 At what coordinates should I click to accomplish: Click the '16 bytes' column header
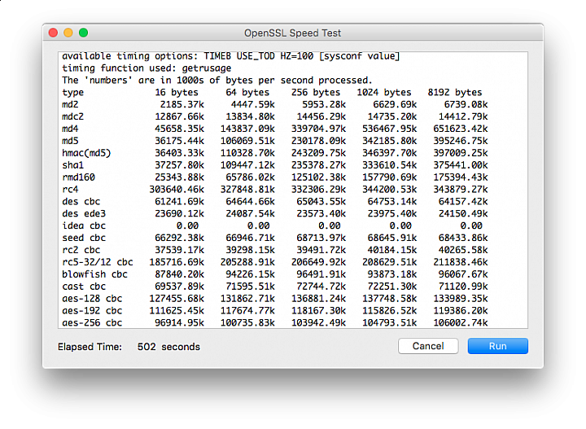coord(177,93)
